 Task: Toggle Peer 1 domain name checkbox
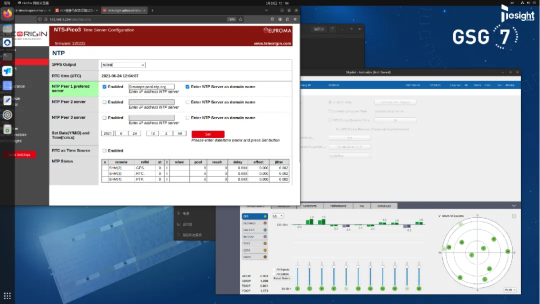pyautogui.click(x=187, y=87)
